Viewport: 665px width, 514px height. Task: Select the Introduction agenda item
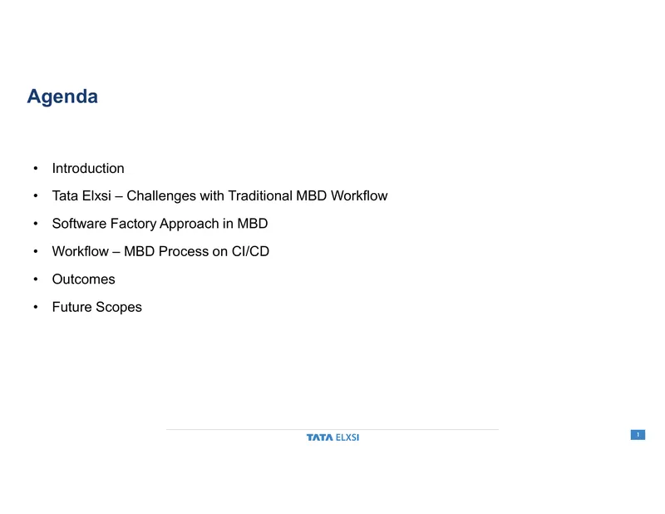(88, 169)
